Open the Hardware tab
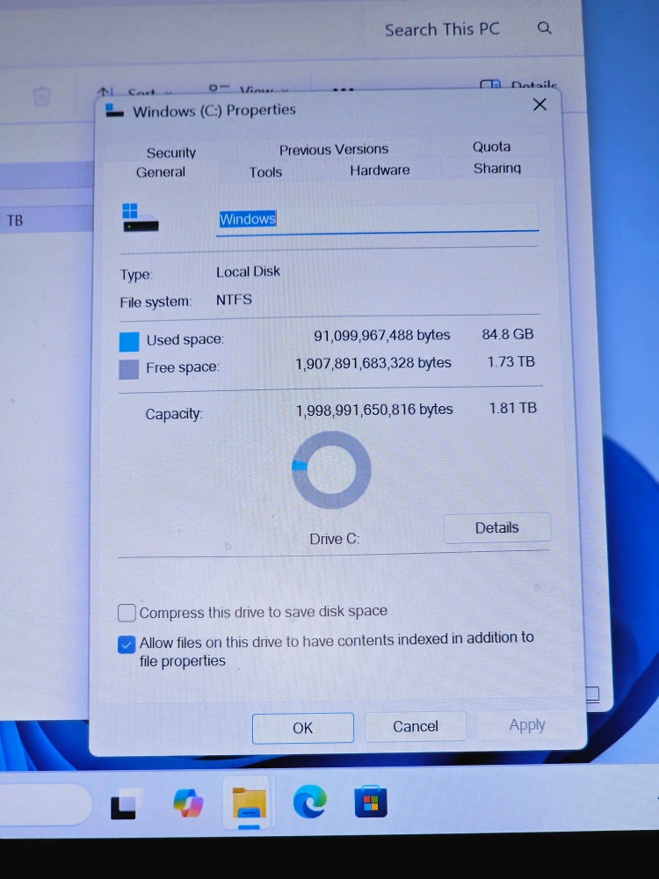The image size is (659, 879). (380, 171)
